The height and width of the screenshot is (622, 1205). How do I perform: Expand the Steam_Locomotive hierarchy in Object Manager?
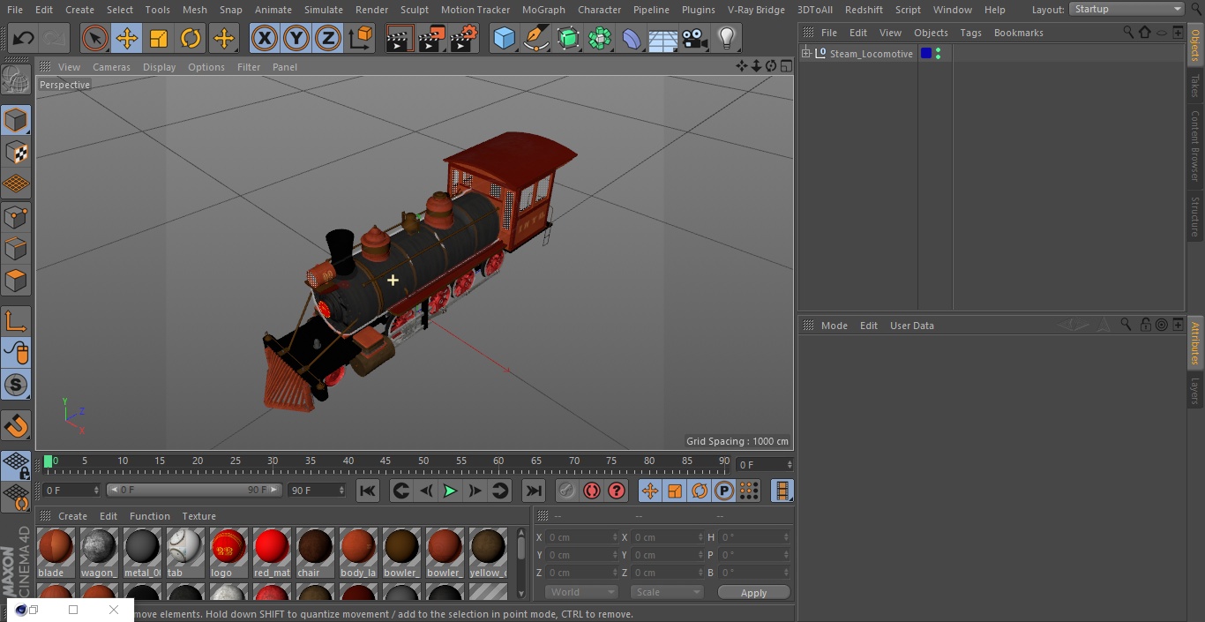[805, 53]
